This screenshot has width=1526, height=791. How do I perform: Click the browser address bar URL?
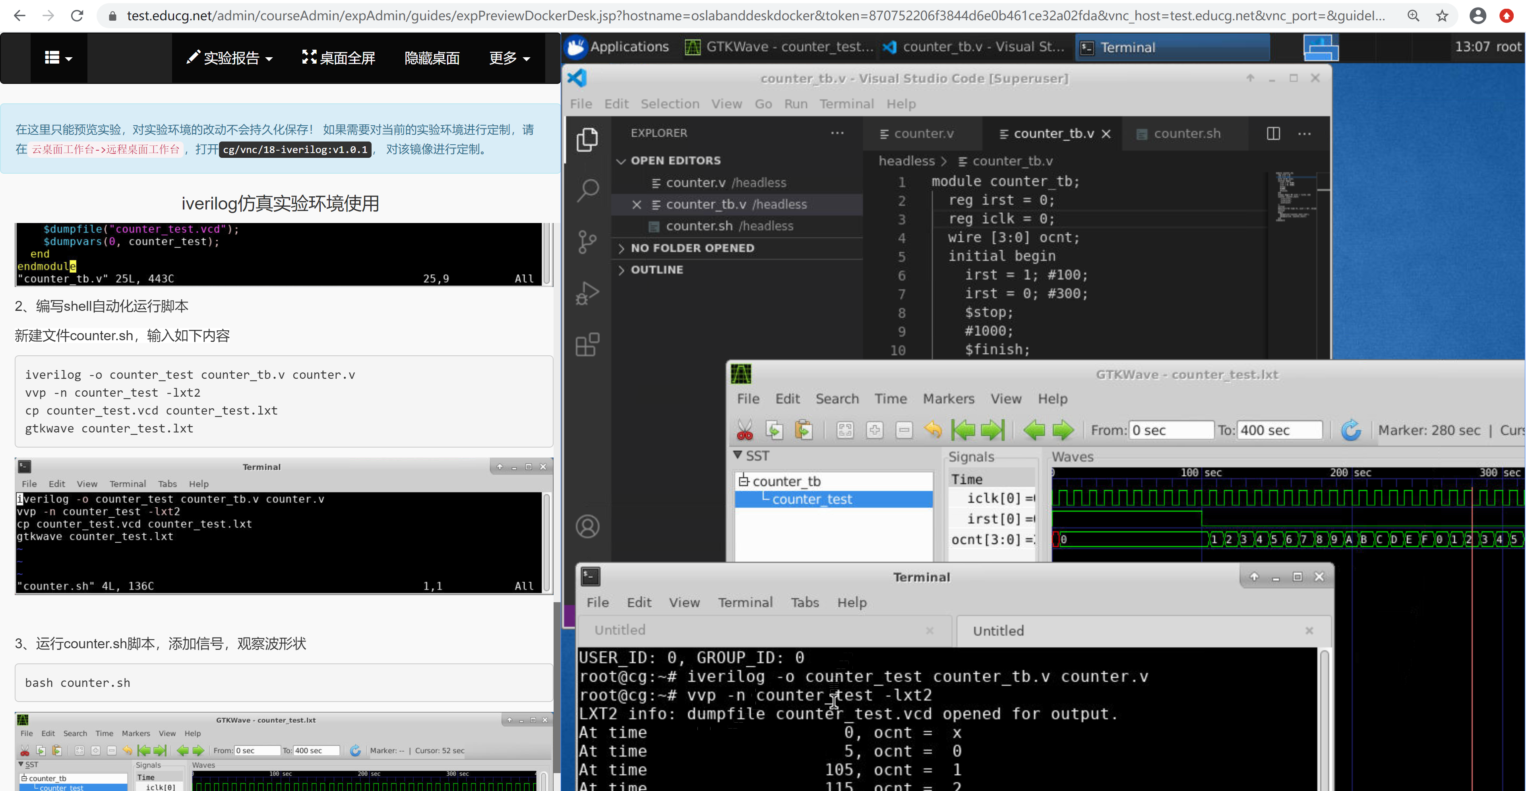(x=755, y=16)
